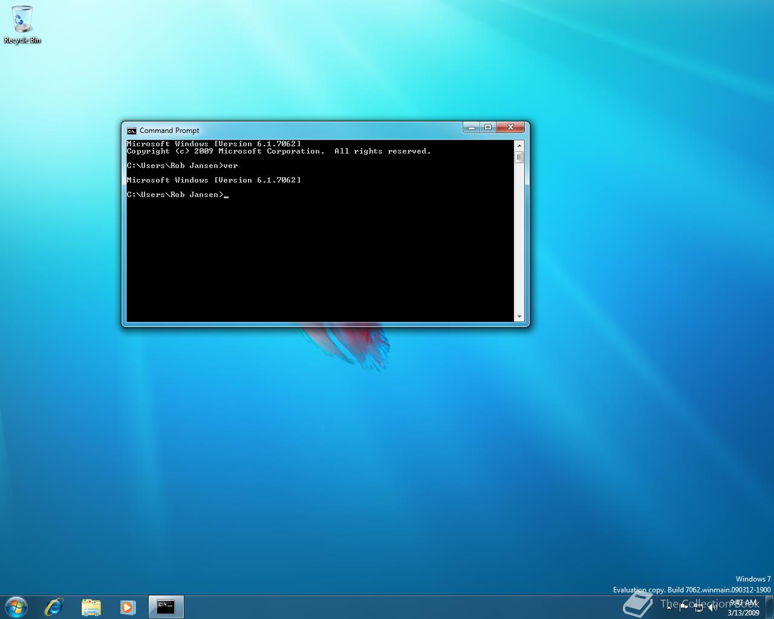Click the "C:\Users\Rob Jansen>ver" command line
774x619 pixels.
183,166
